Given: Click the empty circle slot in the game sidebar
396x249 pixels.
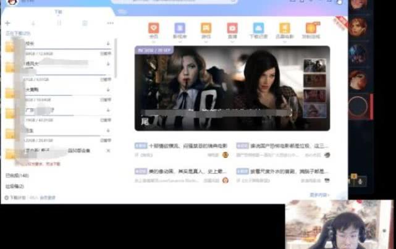Looking at the screenshot, I should tap(358, 107).
